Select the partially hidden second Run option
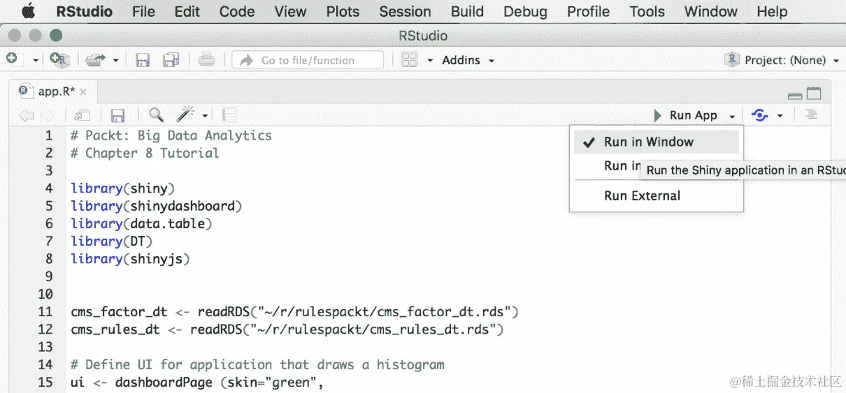The image size is (846, 393). point(622,165)
